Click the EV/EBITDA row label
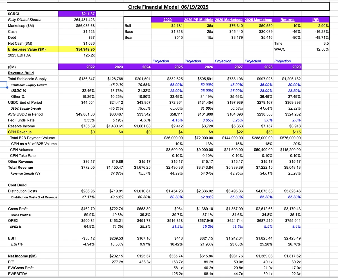This screenshot has width=338, height=278. (18, 274)
